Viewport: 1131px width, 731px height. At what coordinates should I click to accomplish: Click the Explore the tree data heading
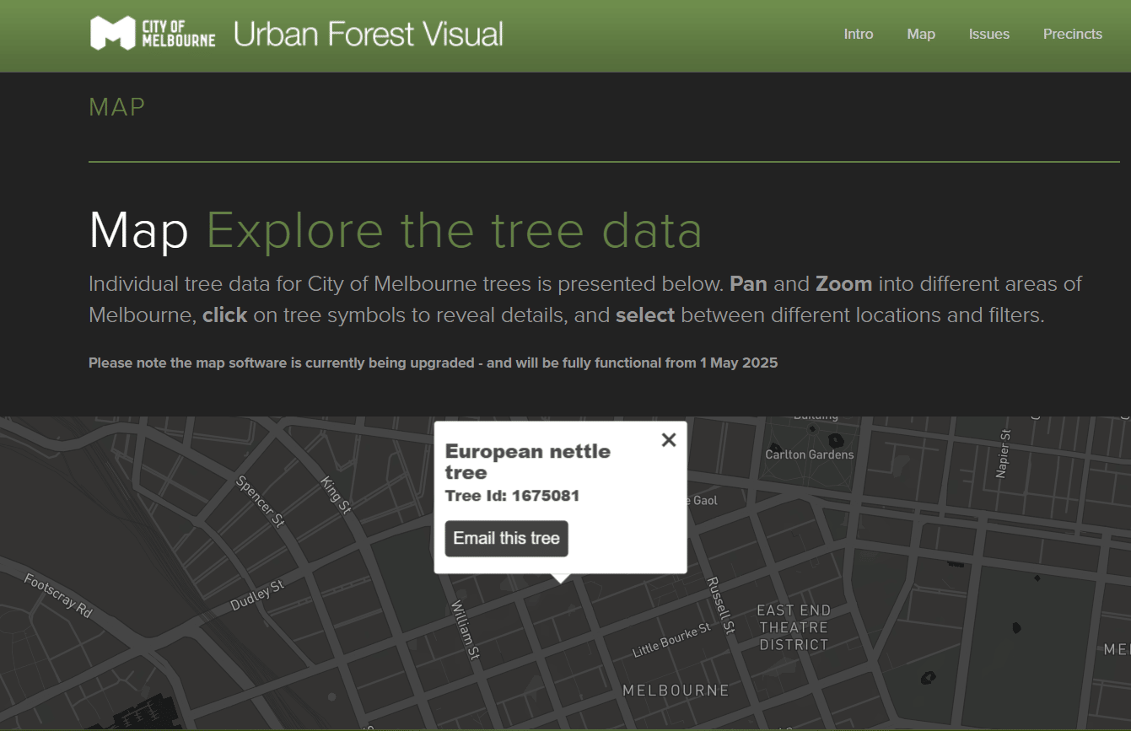455,230
